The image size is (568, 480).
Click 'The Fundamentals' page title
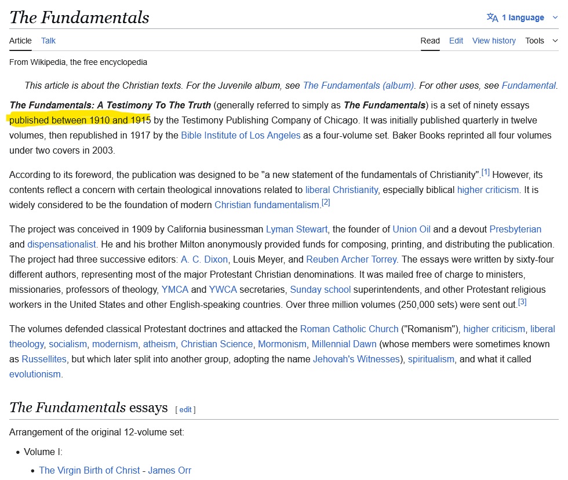pos(79,17)
